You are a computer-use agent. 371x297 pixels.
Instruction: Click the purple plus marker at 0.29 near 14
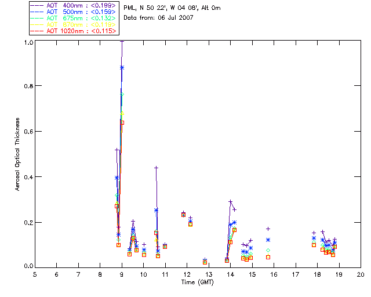point(230,201)
